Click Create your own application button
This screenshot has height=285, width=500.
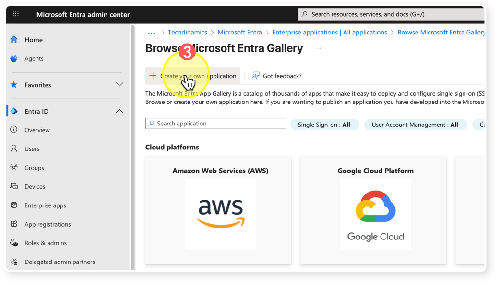tap(192, 76)
